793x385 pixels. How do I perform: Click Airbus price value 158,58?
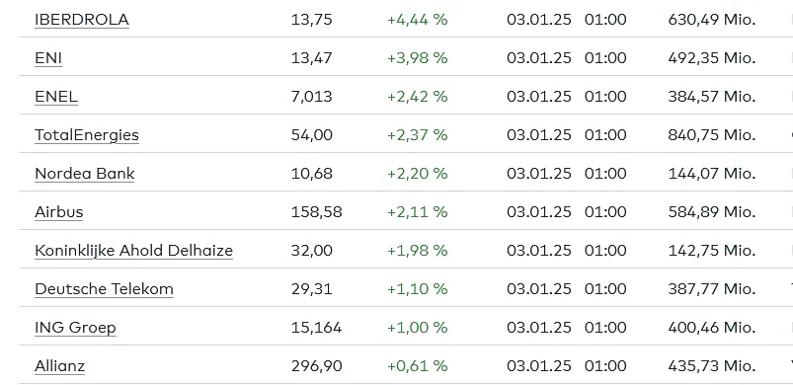click(x=317, y=211)
